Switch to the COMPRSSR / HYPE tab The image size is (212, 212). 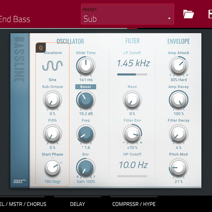click(x=134, y=204)
